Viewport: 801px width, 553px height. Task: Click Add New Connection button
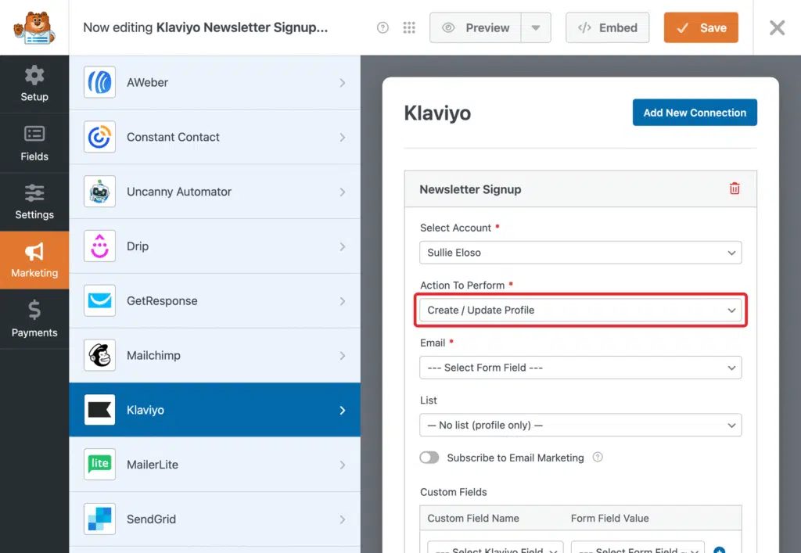[x=695, y=113]
